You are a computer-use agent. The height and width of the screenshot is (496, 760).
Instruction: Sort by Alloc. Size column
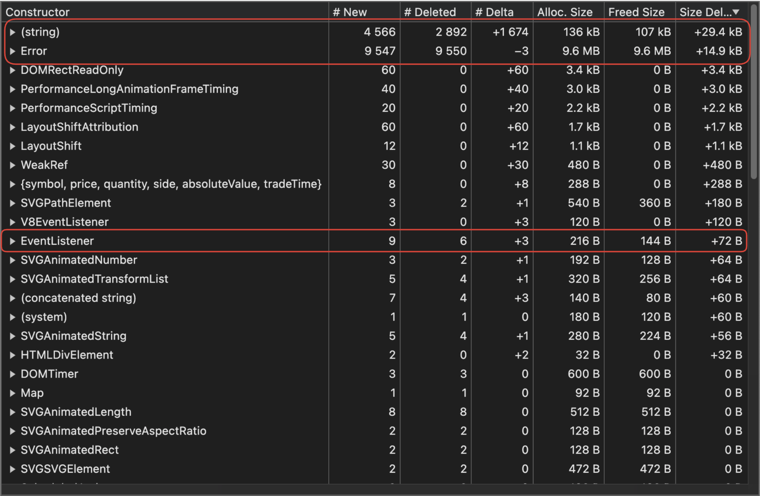pos(565,12)
